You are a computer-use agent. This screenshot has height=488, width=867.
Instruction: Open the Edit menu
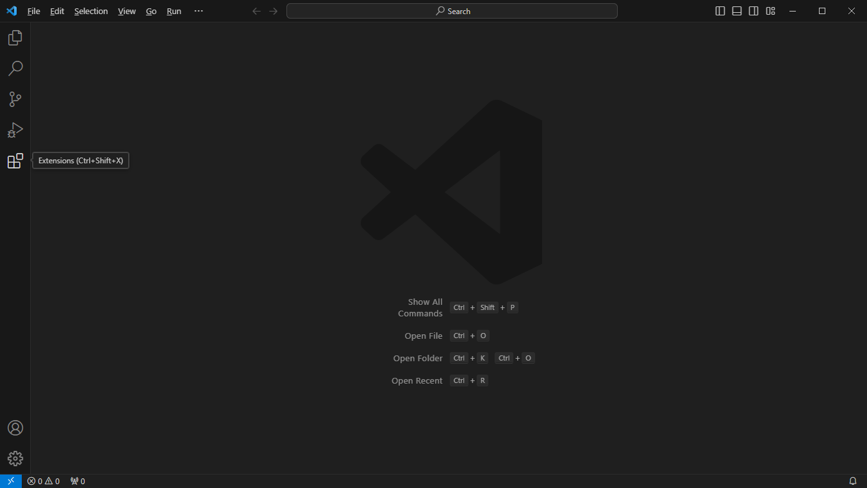click(x=57, y=11)
